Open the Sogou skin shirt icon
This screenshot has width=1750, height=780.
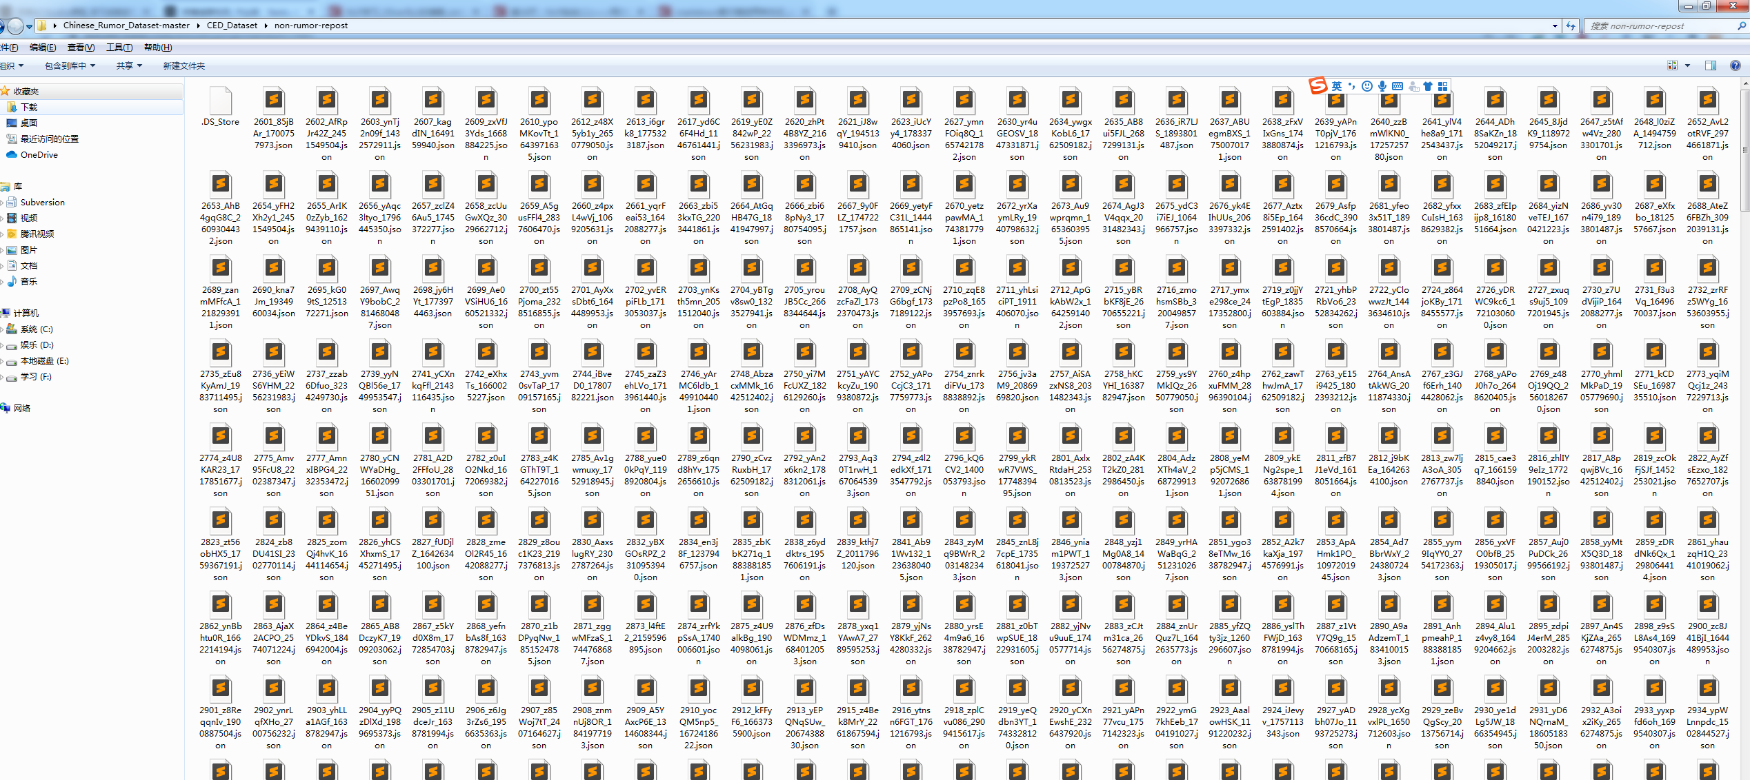(x=1427, y=86)
